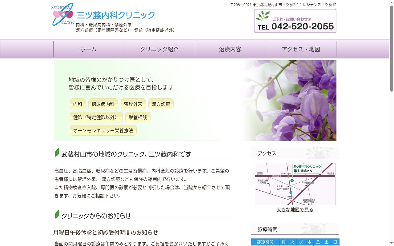The width and height of the screenshot is (394, 246).
Task: Click the 金 column header in hours table
Action: (318, 242)
